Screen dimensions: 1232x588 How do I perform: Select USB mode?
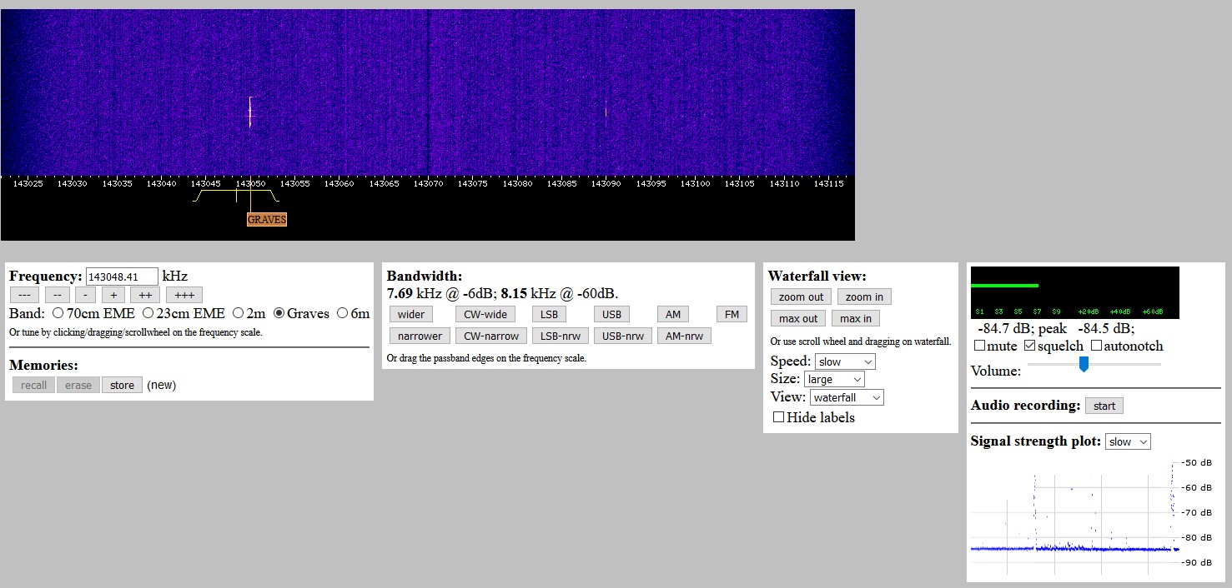click(611, 314)
